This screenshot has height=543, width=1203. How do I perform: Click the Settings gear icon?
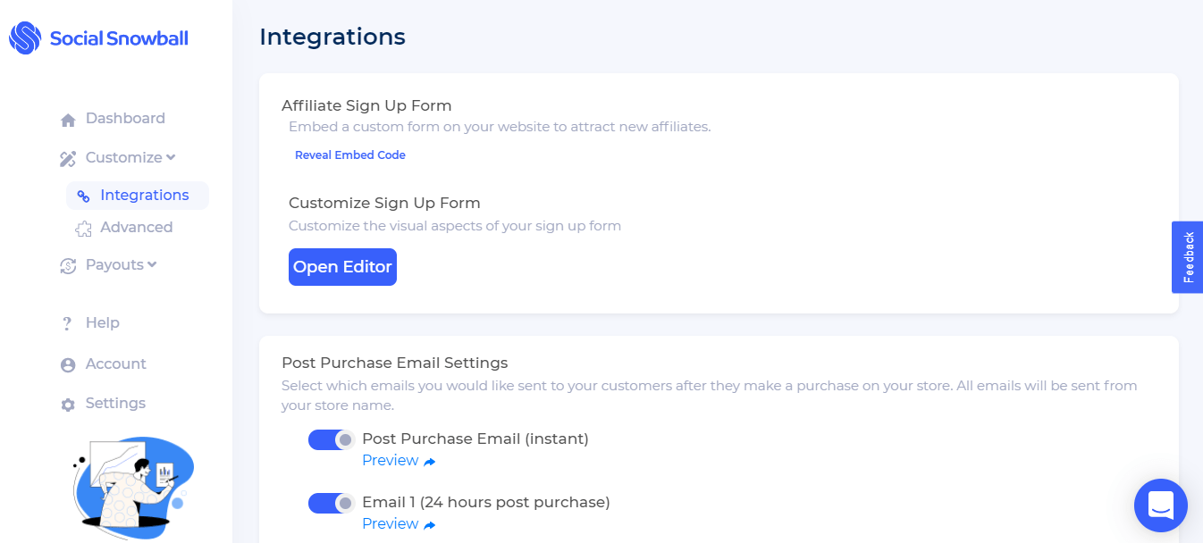[68, 405]
